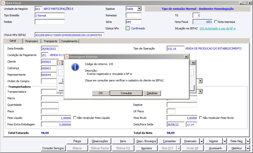Switch to the Geral tab
The image size is (253, 153).
coord(13,41)
